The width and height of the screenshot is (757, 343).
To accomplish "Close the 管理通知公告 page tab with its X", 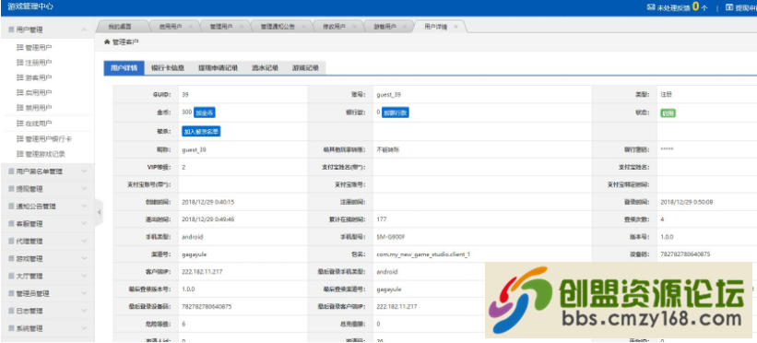I will (x=303, y=27).
